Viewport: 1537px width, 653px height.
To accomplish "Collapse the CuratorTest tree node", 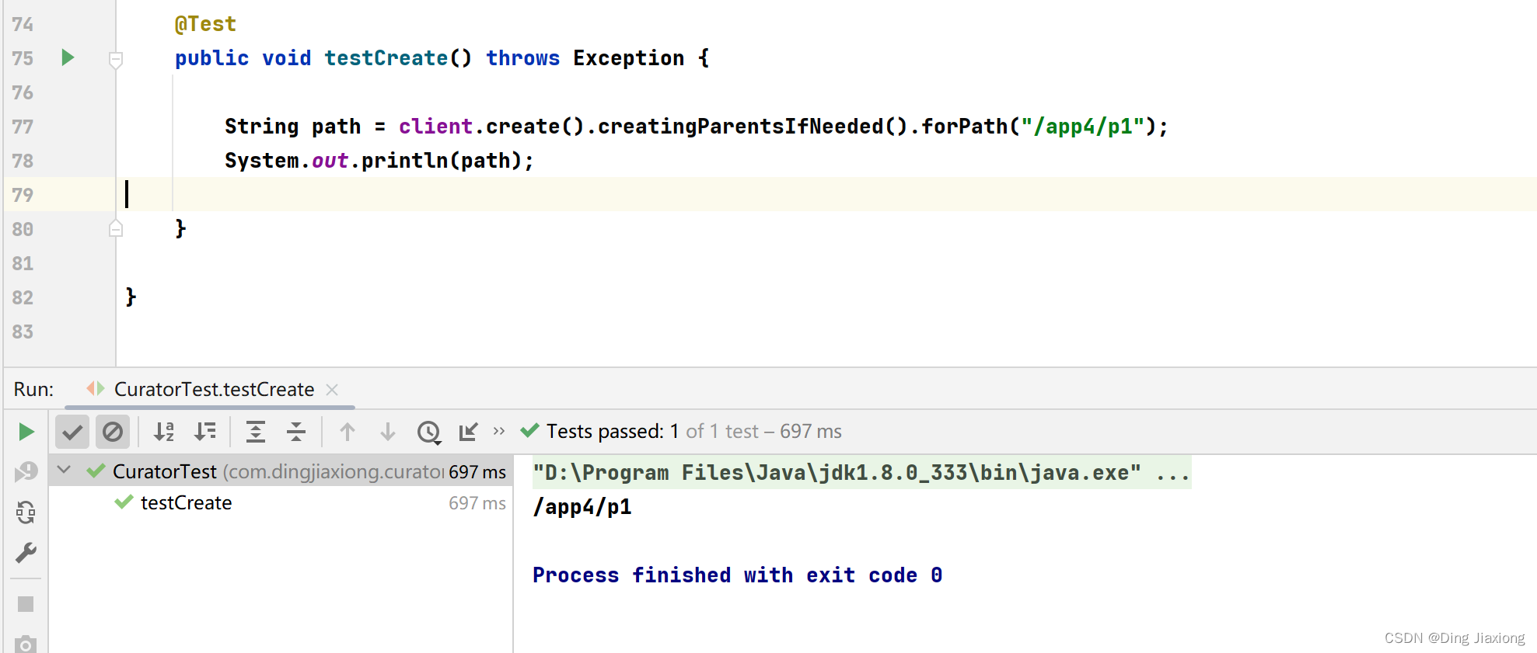I will click(65, 470).
